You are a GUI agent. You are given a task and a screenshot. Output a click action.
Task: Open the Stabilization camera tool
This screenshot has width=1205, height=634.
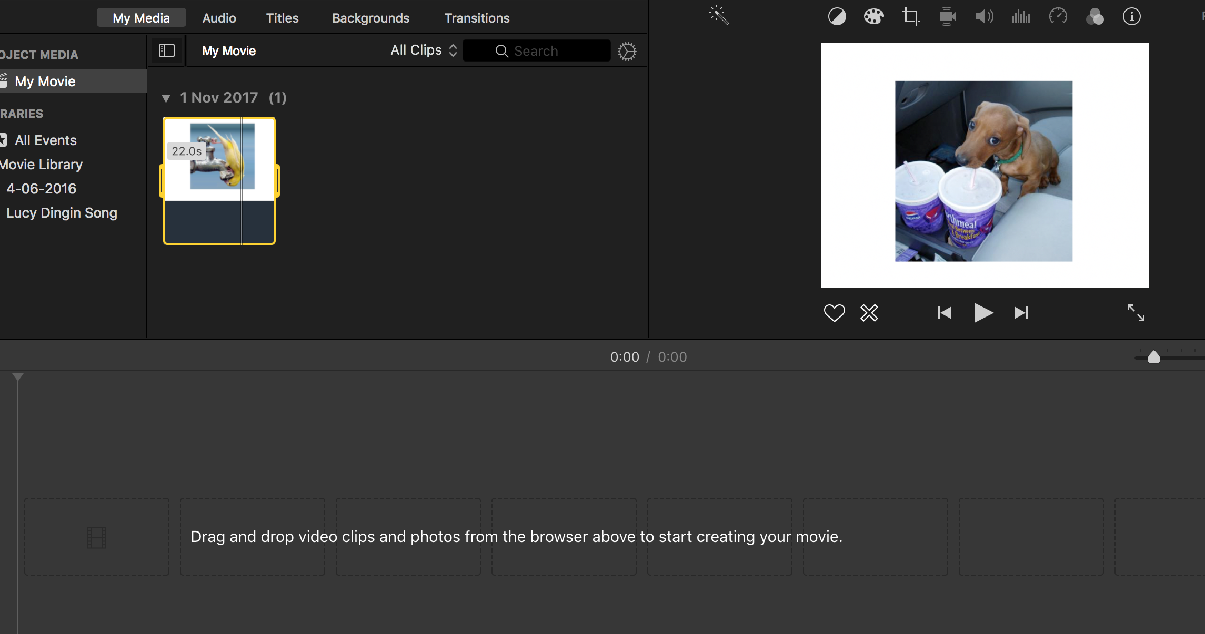click(948, 17)
